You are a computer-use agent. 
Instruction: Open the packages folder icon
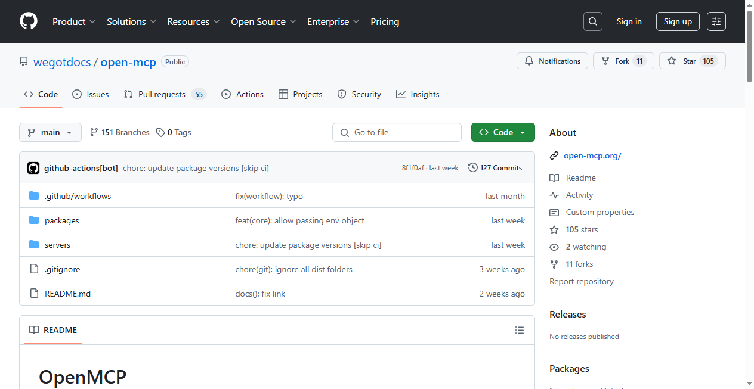34,220
